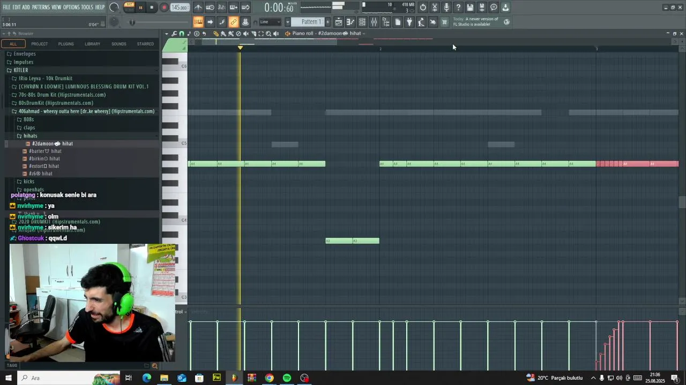Open the OPTIONS menu
The height and width of the screenshot is (385, 686).
click(71, 7)
